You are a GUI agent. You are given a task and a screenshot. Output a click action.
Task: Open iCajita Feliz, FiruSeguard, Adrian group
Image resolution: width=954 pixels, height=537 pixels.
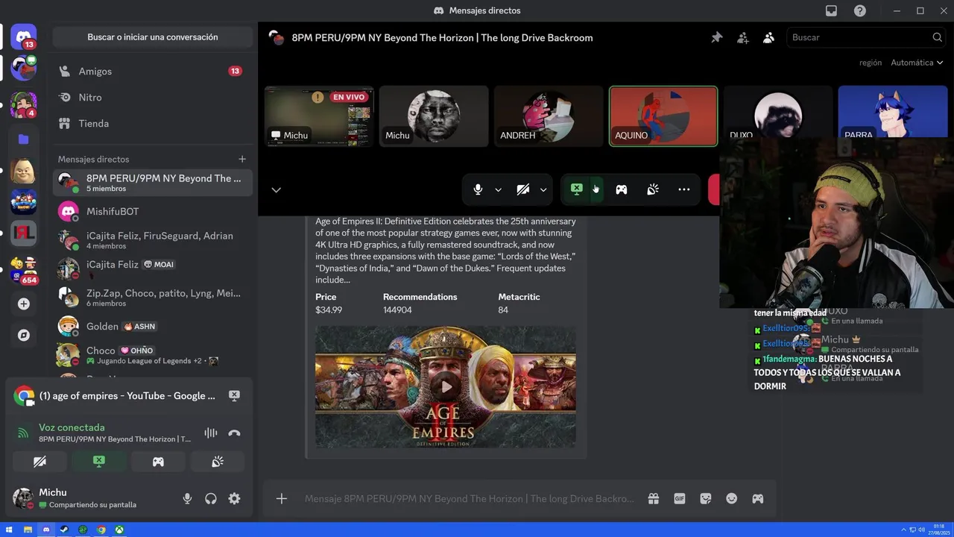(153, 239)
